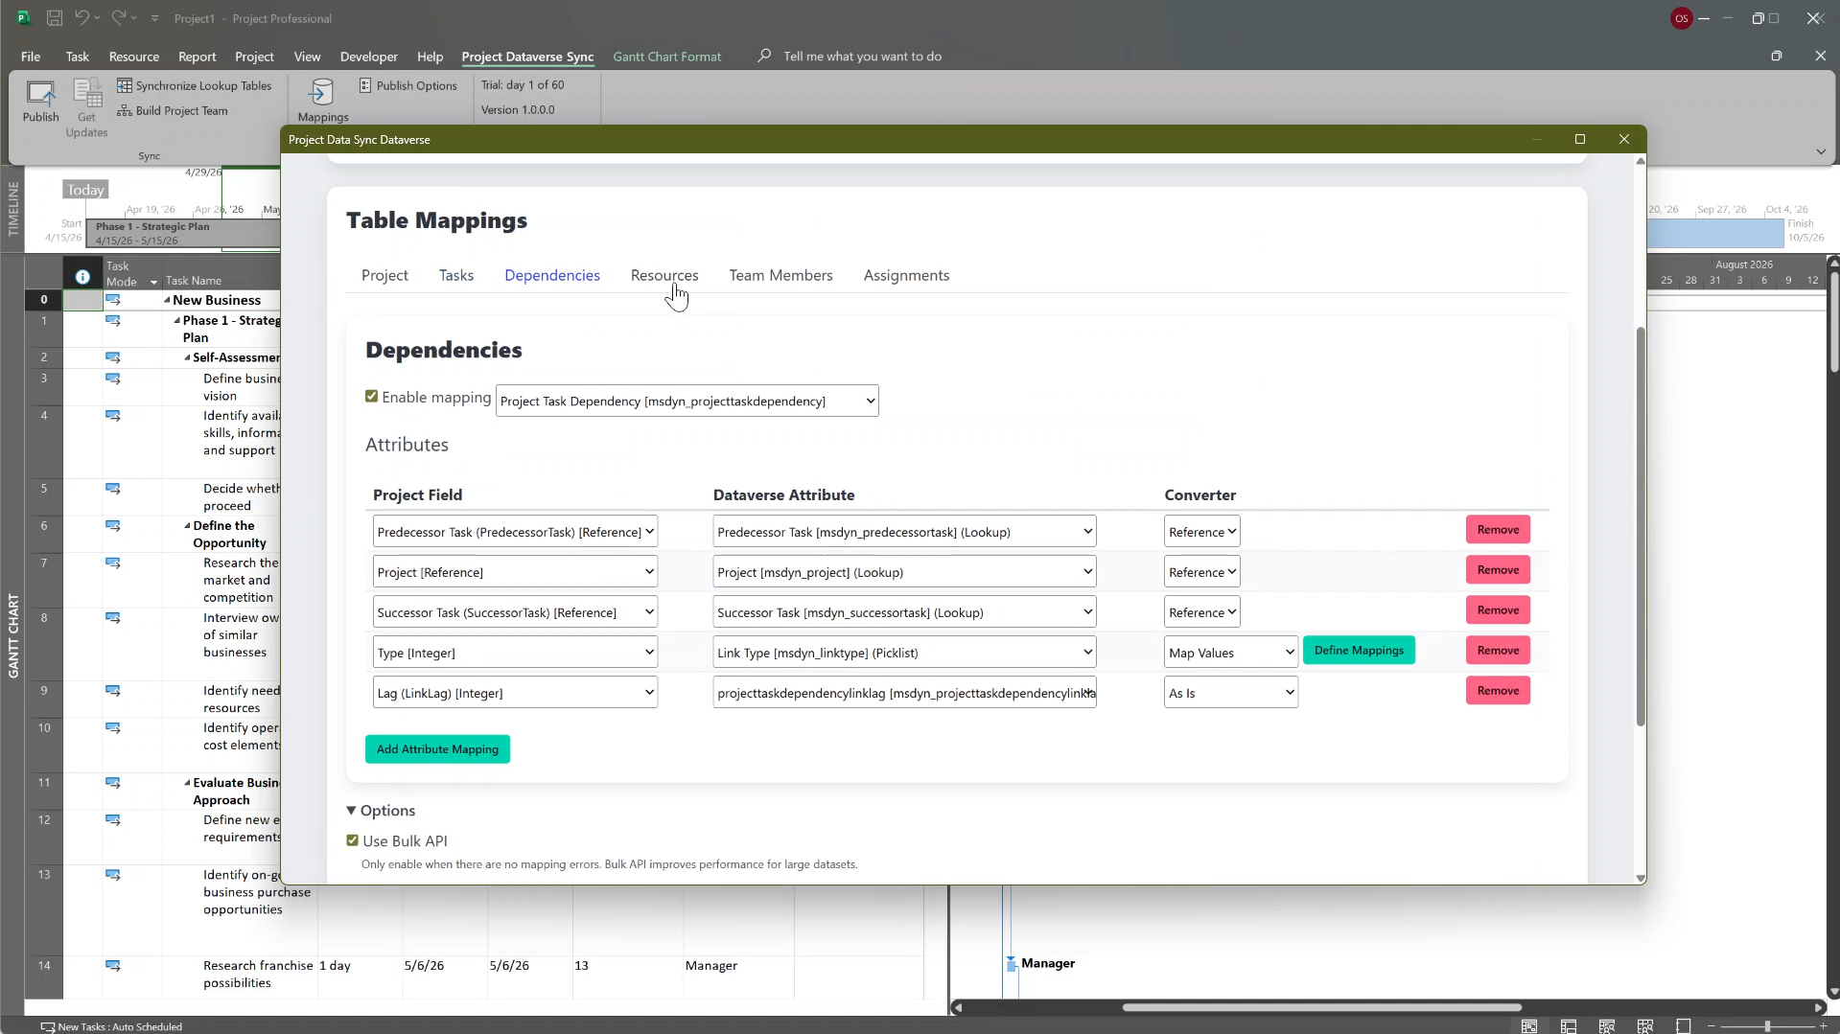Click the Phase 1 - Strategic Plan timeline bar
This screenshot has width=1840, height=1034.
[x=183, y=234]
